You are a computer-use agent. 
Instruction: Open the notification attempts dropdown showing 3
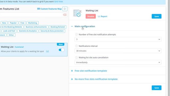point(118,39)
